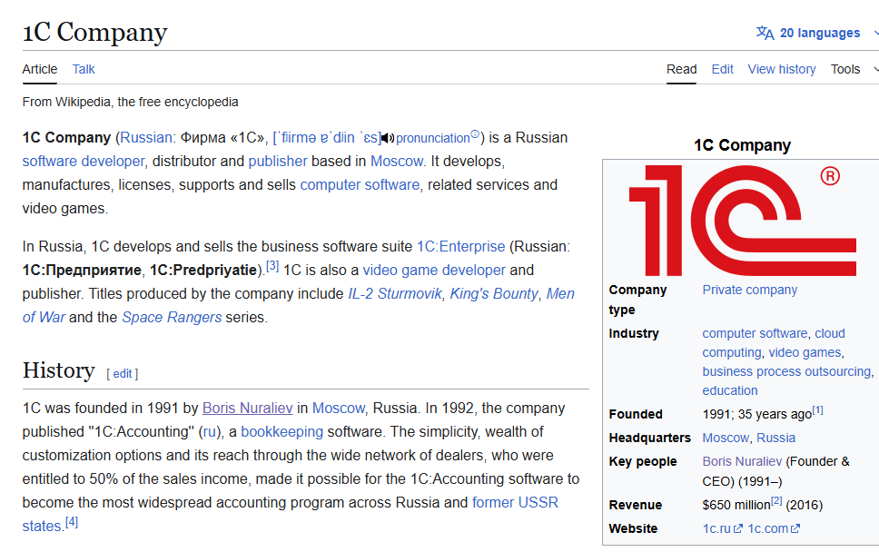Follow the former USSR states link
Viewport: 879px width, 552px height.
(x=515, y=502)
